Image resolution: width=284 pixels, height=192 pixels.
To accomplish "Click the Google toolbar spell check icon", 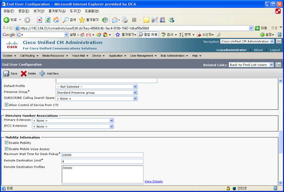I will tap(164, 35).
